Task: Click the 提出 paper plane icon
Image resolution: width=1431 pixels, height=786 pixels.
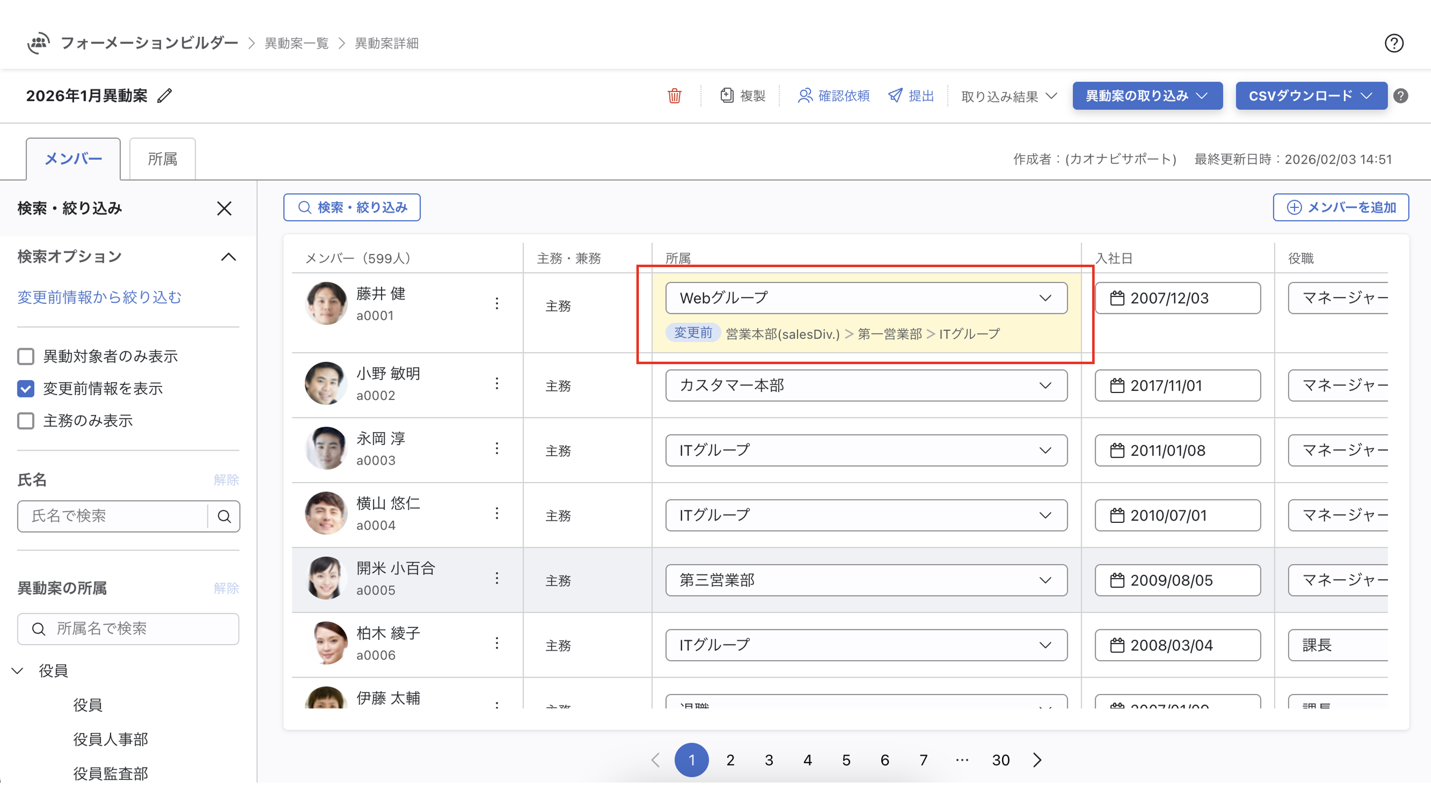Action: 895,96
